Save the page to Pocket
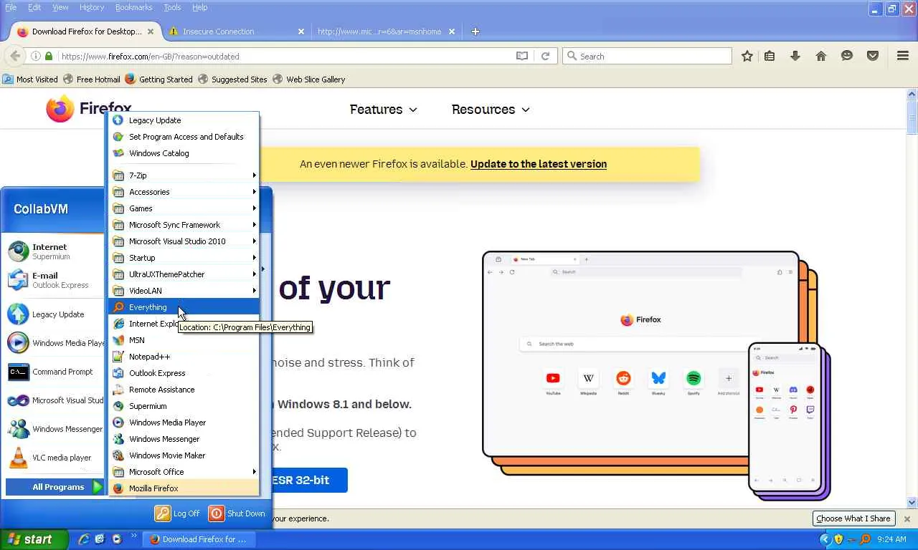Screen dimensions: 918x550 coord(873,56)
